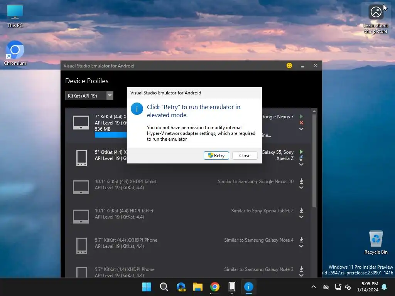The width and height of the screenshot is (395, 296).
Task: Expand details of the Galaxy S5, Sony Xperia Z profile
Action: point(301,164)
